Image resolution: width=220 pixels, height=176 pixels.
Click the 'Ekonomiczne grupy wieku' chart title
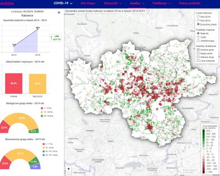pyautogui.click(x=25, y=139)
